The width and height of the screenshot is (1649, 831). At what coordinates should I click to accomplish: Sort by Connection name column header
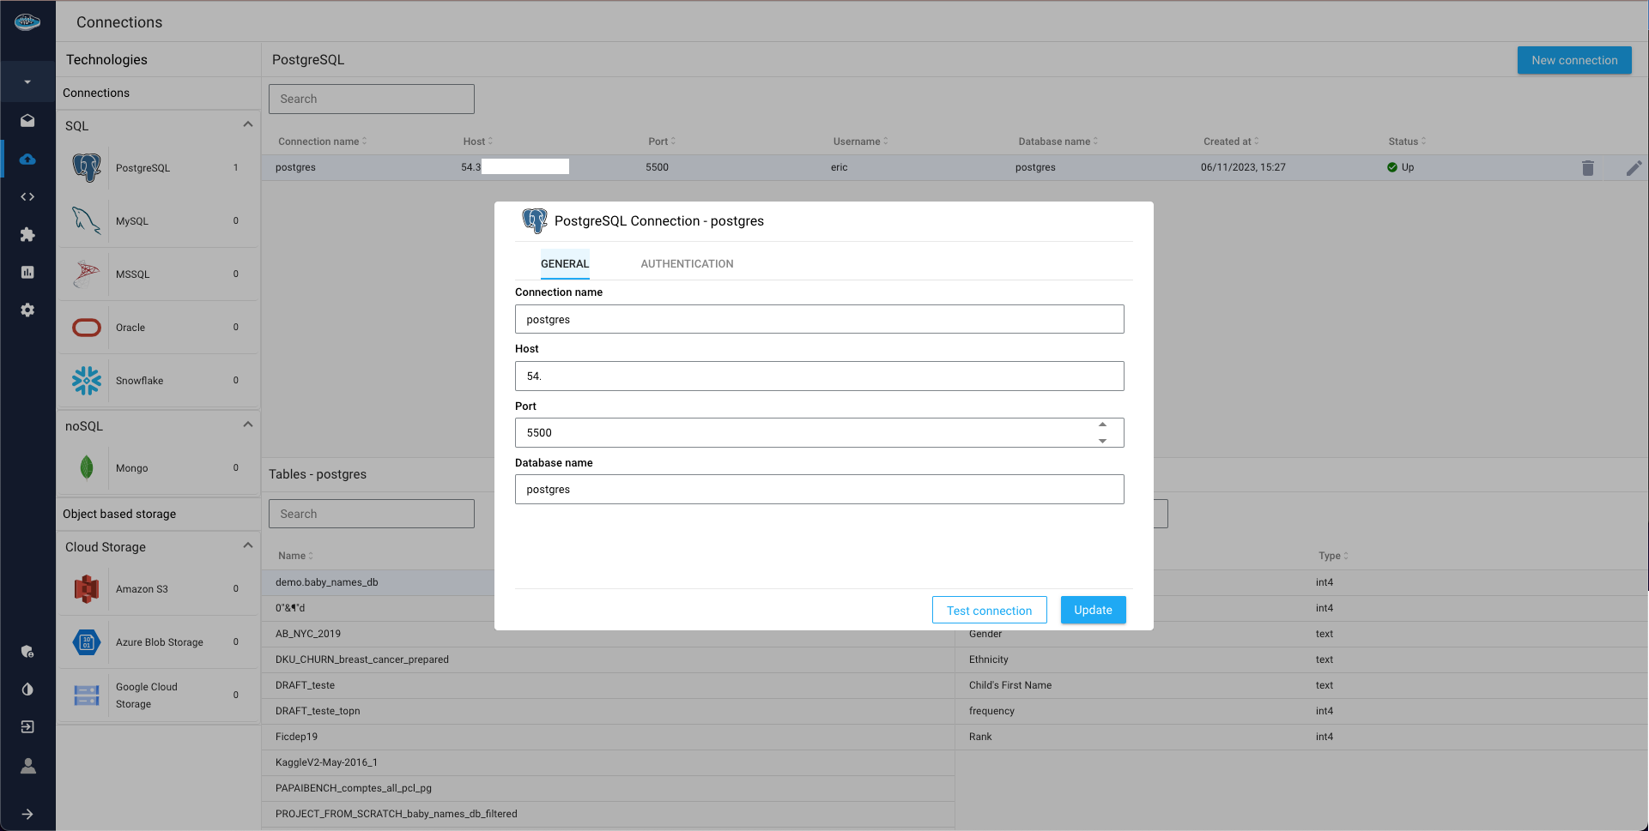(318, 142)
